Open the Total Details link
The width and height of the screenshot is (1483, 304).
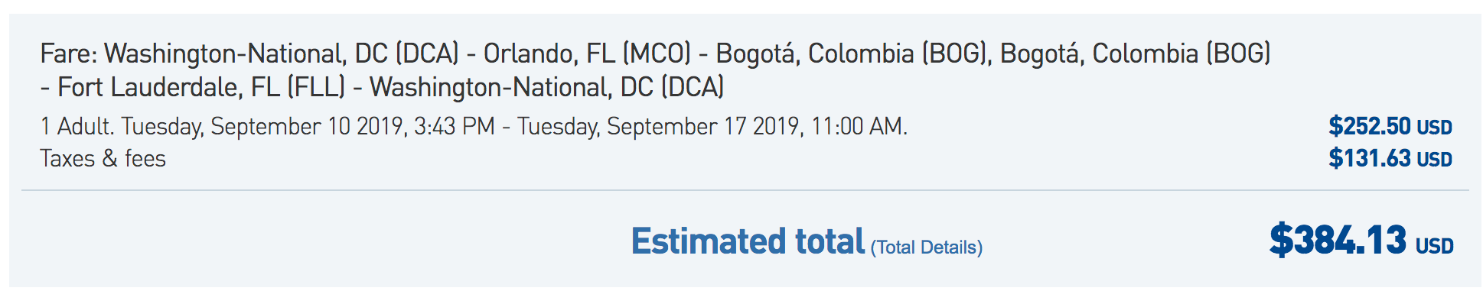(927, 247)
